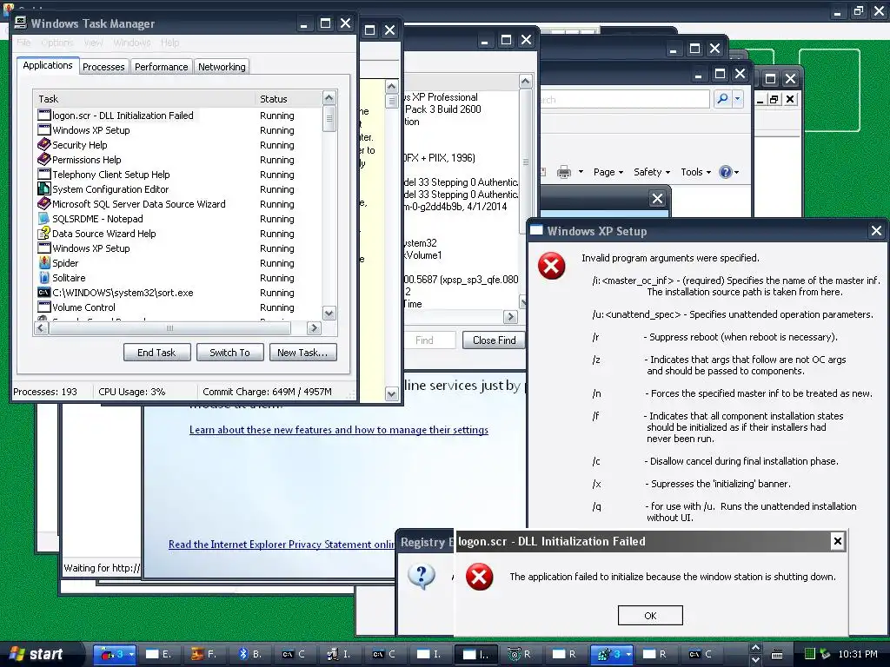Click the task list scroll-down arrow

[329, 313]
